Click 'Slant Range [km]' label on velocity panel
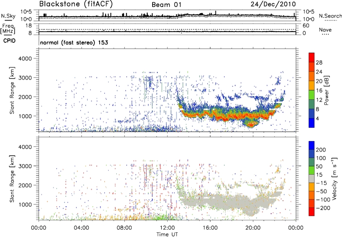This screenshot has width=342, height=237. click(12, 179)
